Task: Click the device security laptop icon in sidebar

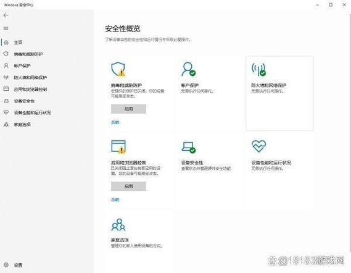Action: (x=6, y=101)
